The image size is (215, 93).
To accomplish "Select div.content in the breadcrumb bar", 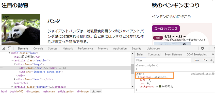I will [33, 91].
